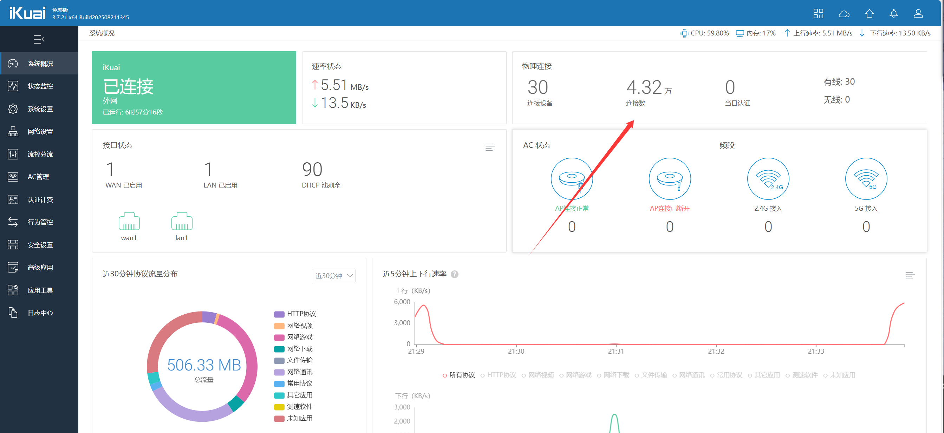The height and width of the screenshot is (433, 944).
Task: Expand the 接口状态 panel options menu
Action: (490, 147)
